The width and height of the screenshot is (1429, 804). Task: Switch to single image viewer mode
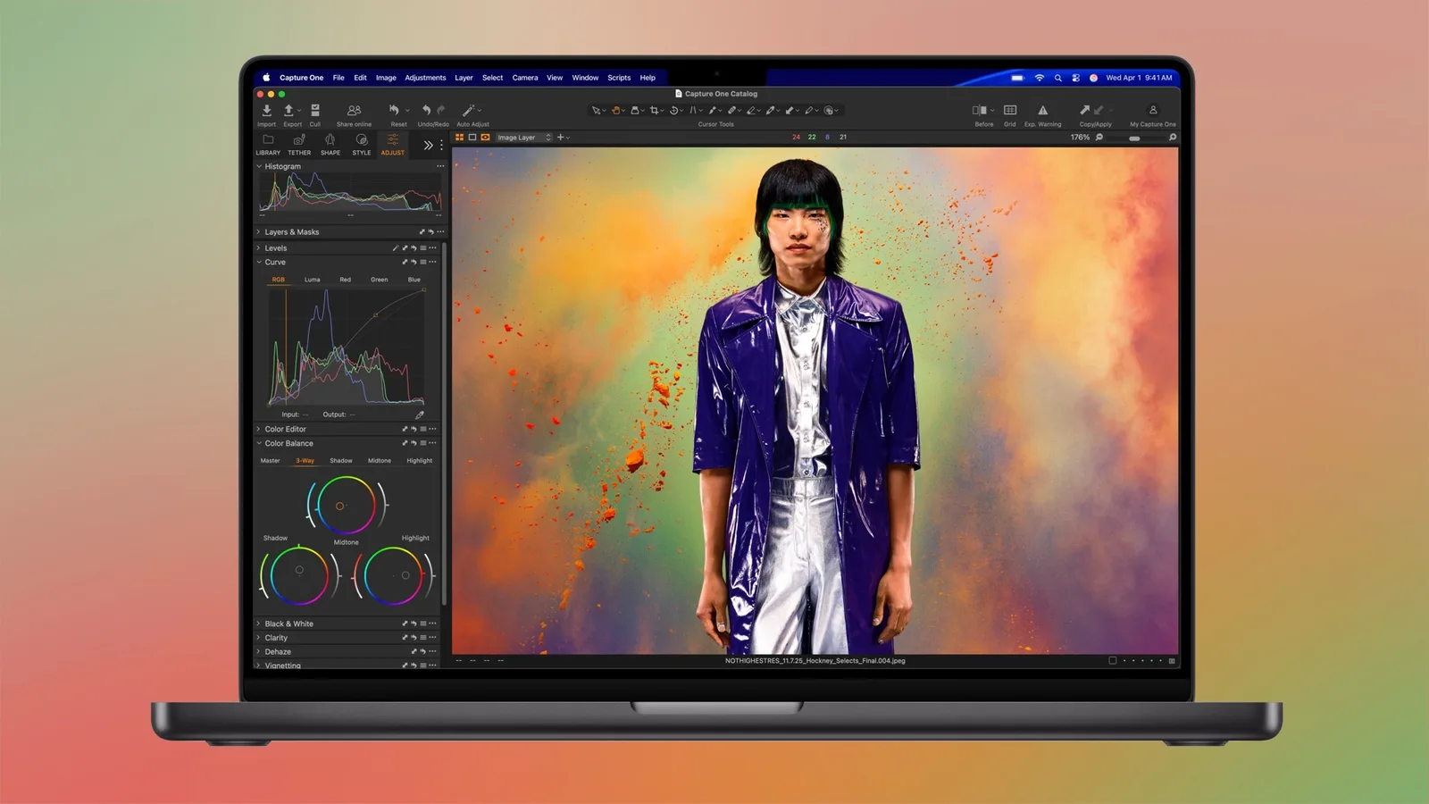coord(472,138)
